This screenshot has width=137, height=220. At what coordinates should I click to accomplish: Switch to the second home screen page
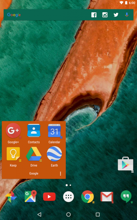(x=70, y=185)
